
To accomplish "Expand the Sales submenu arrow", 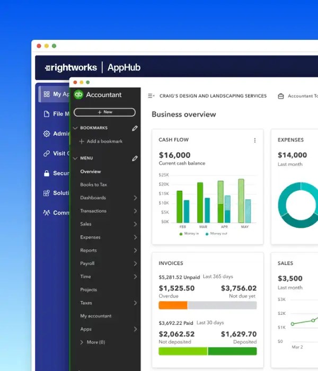I will click(x=135, y=224).
